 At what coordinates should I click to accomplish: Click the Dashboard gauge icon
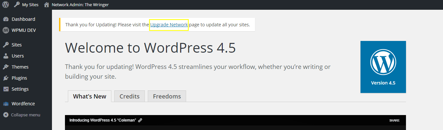click(6, 19)
